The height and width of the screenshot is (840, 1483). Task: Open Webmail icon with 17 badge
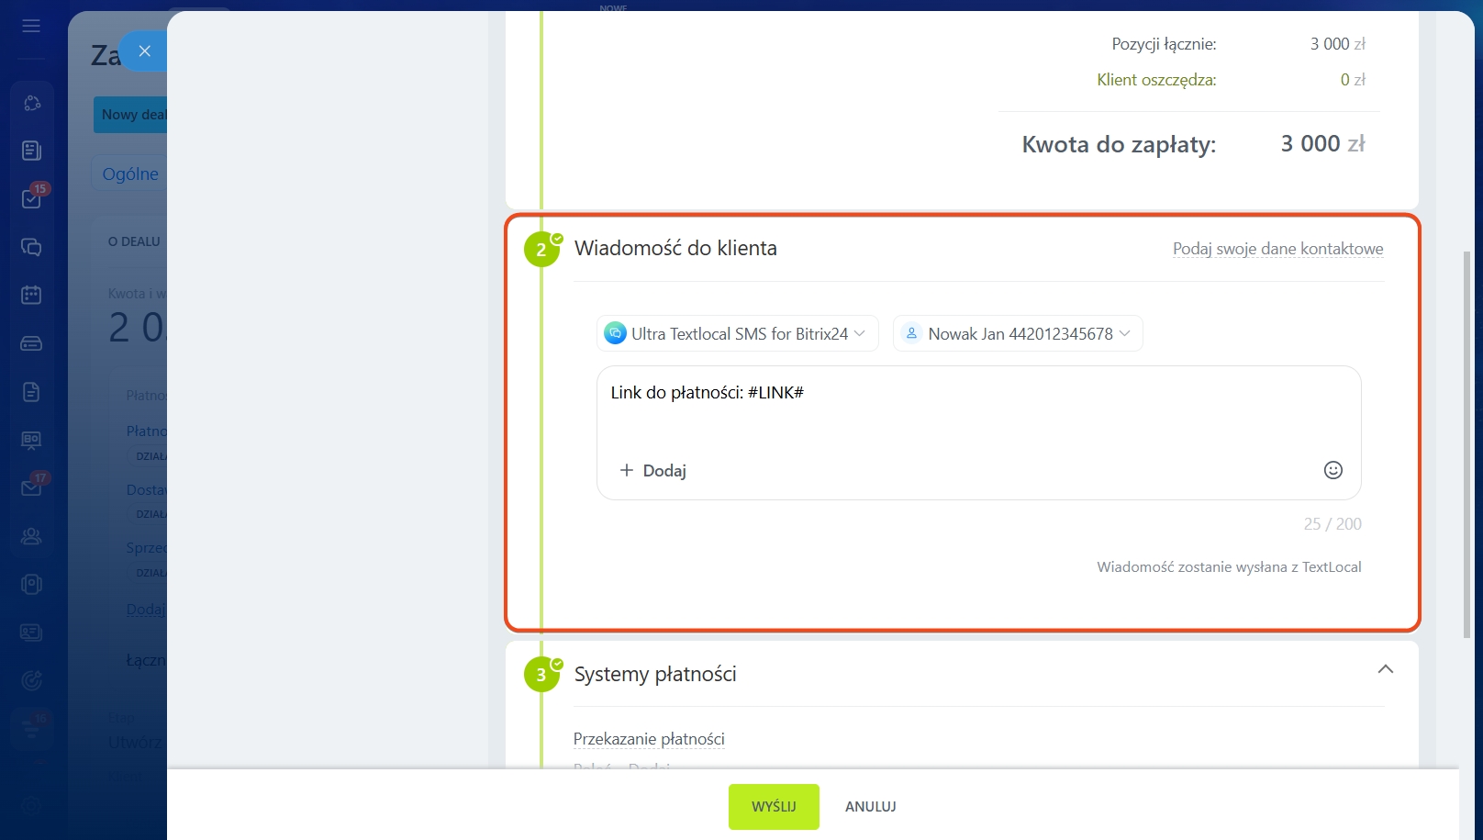coord(31,487)
